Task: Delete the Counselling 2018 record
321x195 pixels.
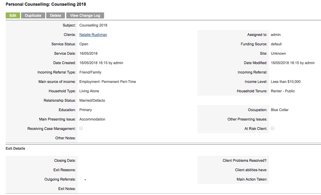Action: pos(56,15)
